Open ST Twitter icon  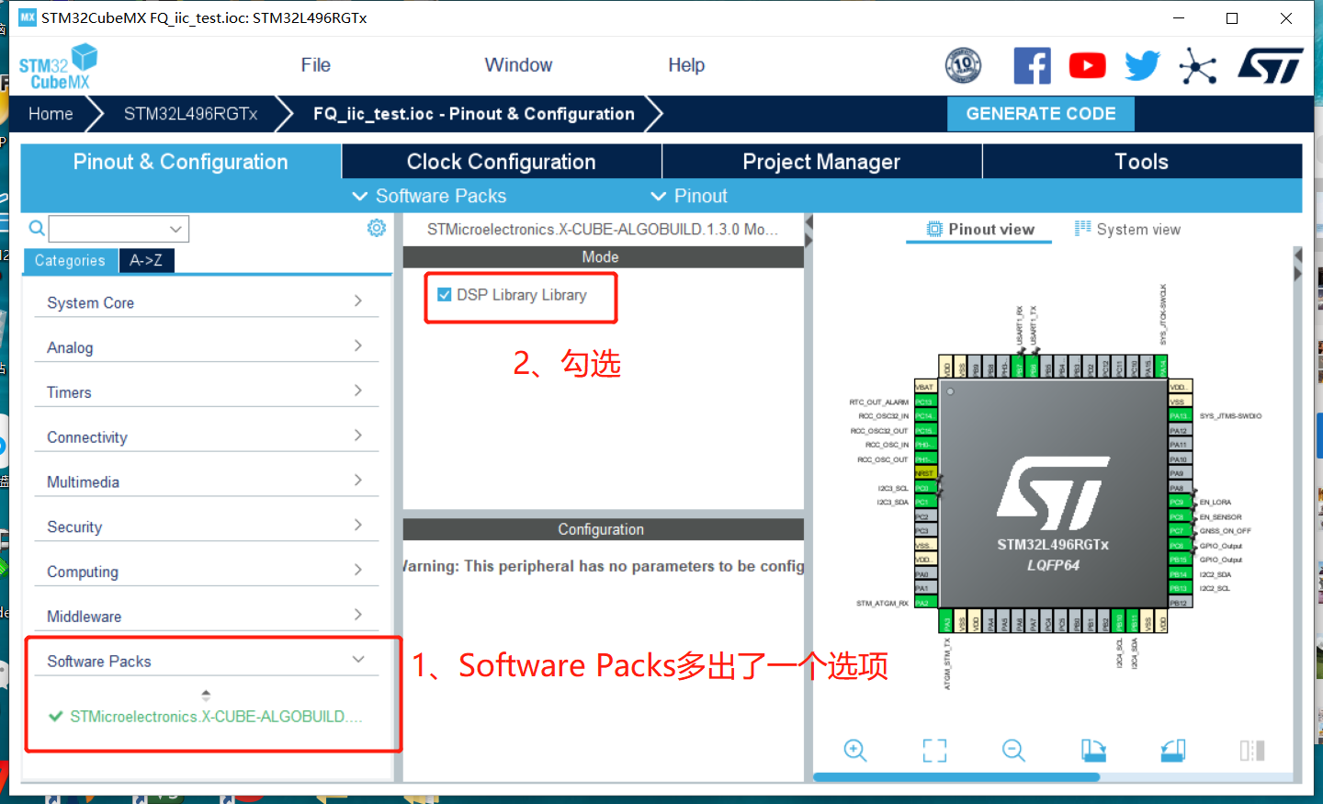1142,65
